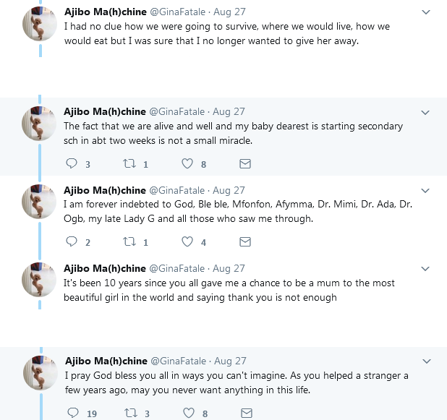Open @GinaFatale handle on the first tweet
The height and width of the screenshot is (420, 447).
[x=178, y=12]
